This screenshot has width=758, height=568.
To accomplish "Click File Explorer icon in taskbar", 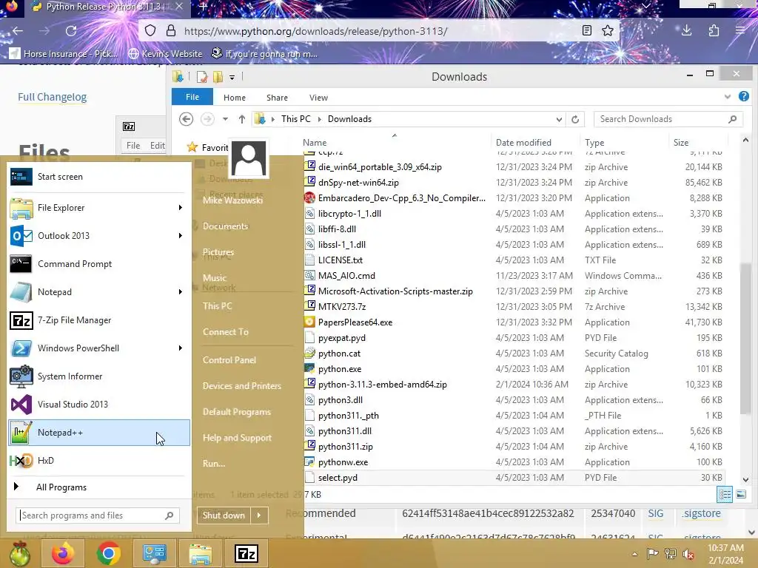I will [x=200, y=553].
